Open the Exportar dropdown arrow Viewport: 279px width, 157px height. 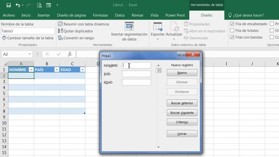[x=158, y=39]
